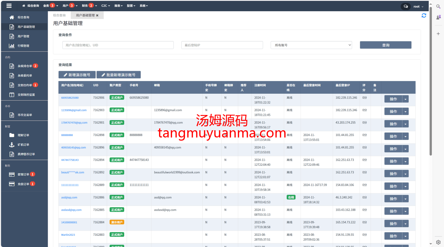This screenshot has width=444, height=247.
Task: Click the hamburger menu icon
Action: coord(9,6)
